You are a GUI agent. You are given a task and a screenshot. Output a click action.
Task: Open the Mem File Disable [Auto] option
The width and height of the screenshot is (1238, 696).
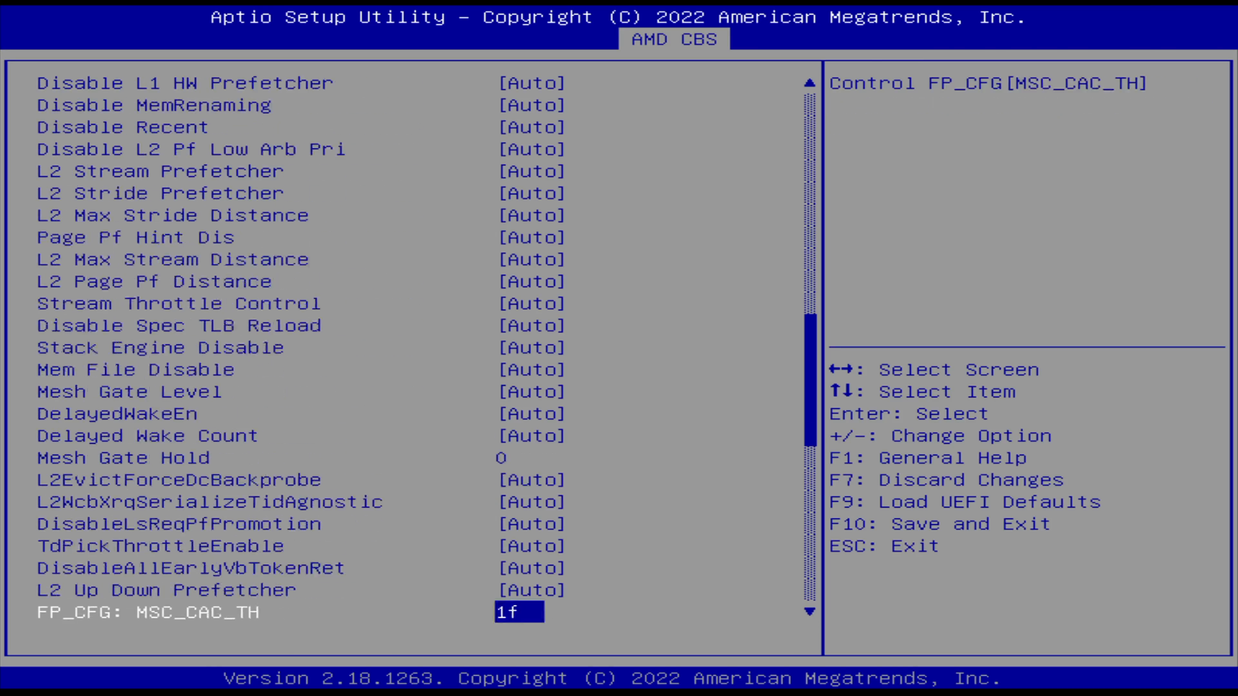tap(532, 370)
